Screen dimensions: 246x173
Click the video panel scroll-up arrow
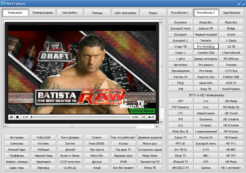[x=161, y=23]
